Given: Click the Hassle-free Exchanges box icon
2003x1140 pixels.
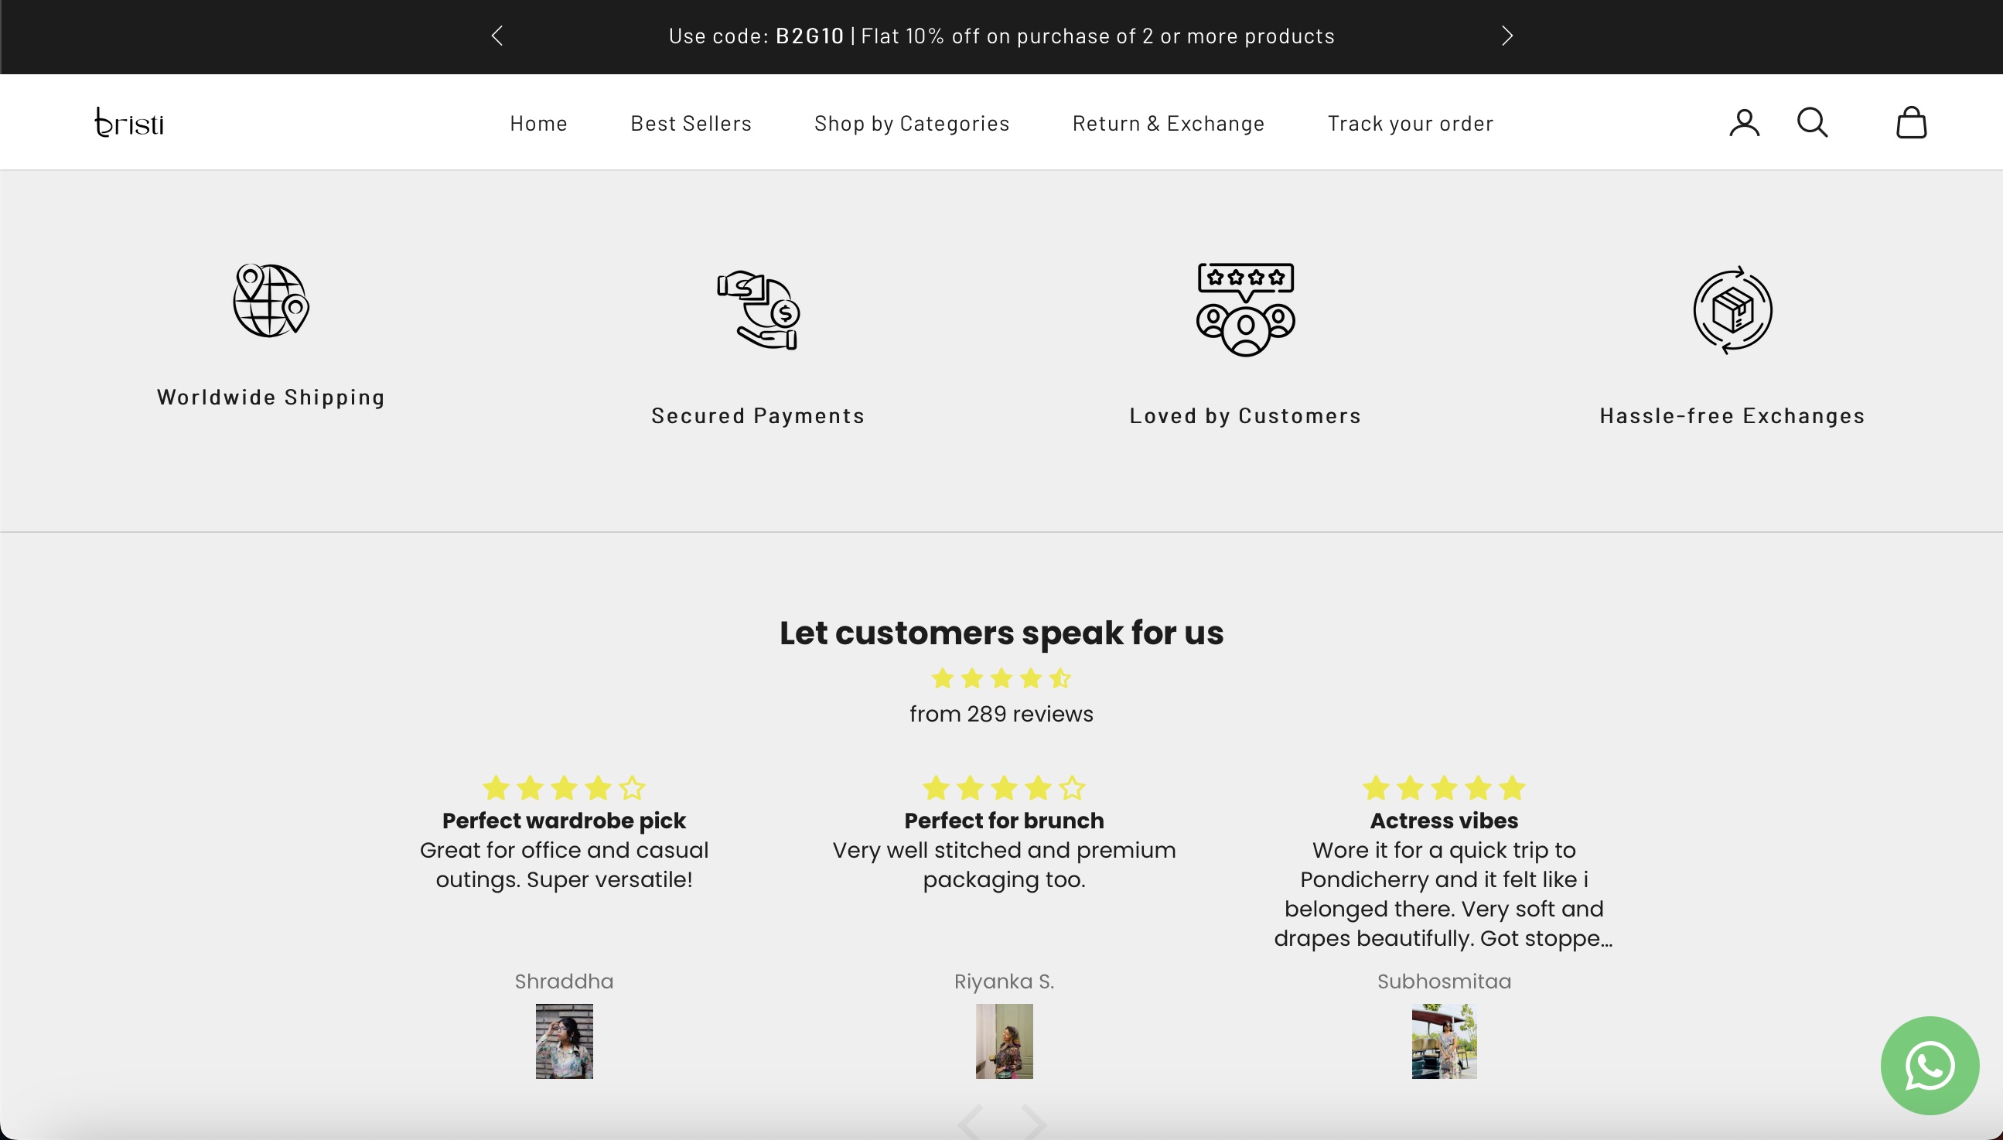Looking at the screenshot, I should (1732, 310).
